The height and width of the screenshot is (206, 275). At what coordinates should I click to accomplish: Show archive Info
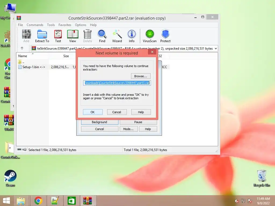click(x=132, y=36)
